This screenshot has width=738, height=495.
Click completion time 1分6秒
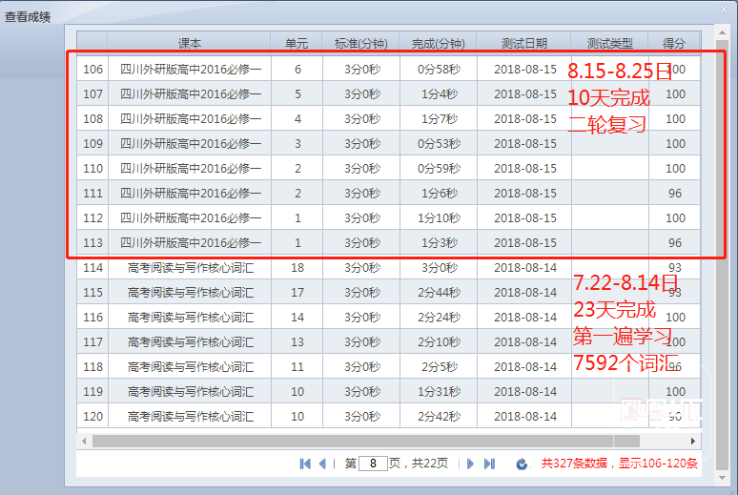439,193
